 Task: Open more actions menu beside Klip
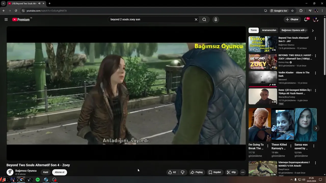click(243, 172)
